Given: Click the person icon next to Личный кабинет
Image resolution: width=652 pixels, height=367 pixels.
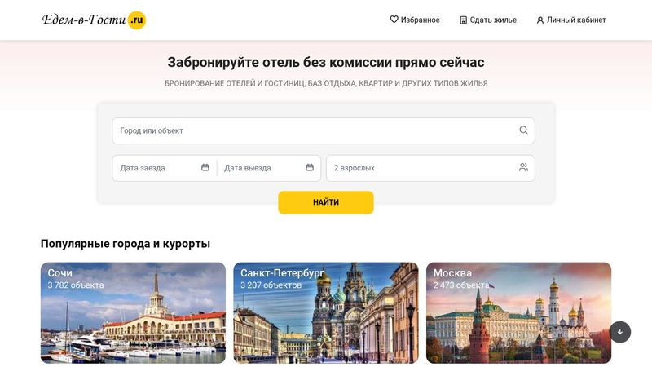Looking at the screenshot, I should tap(540, 20).
